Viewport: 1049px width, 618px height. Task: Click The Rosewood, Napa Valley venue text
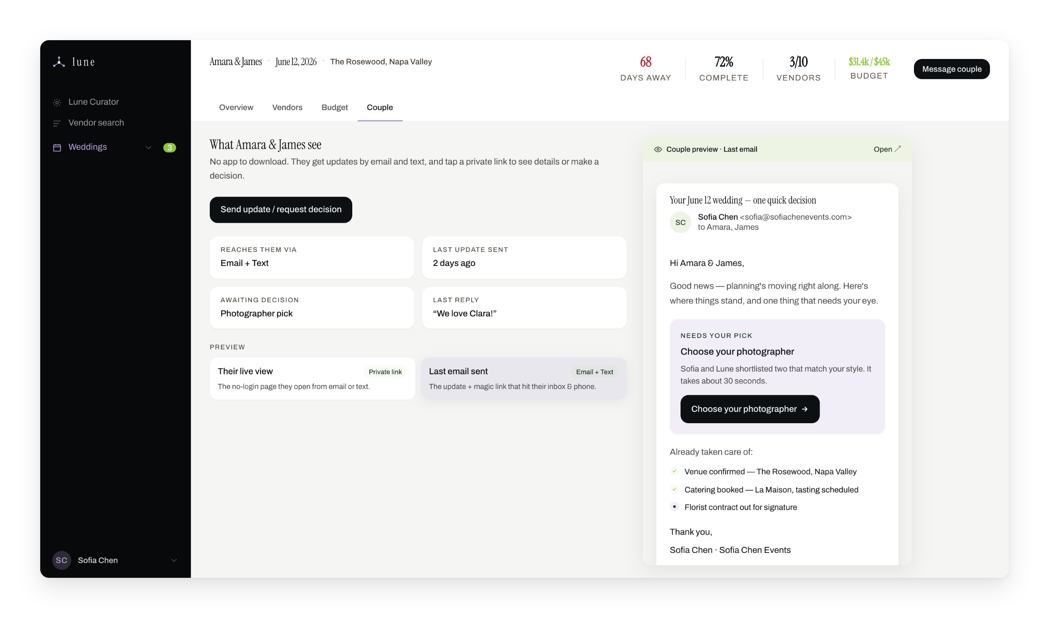click(381, 62)
